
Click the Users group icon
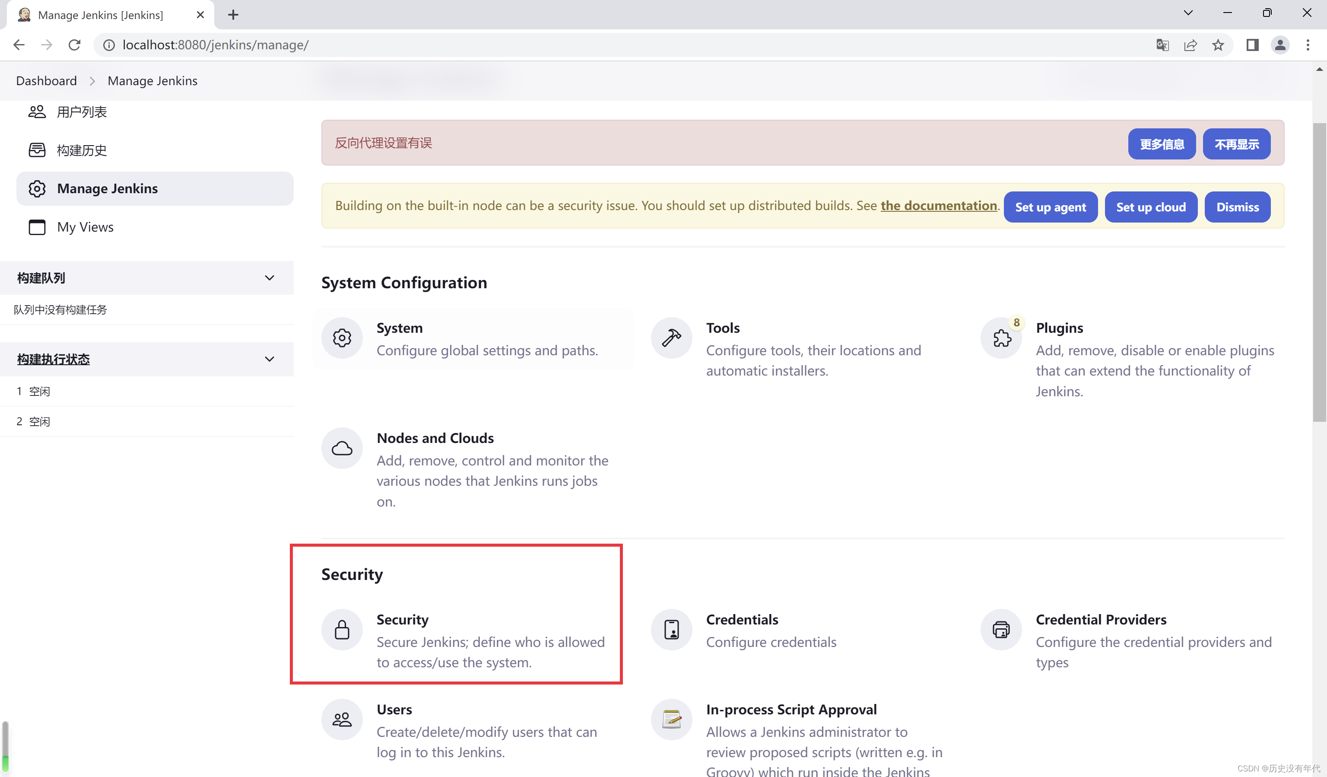342,720
